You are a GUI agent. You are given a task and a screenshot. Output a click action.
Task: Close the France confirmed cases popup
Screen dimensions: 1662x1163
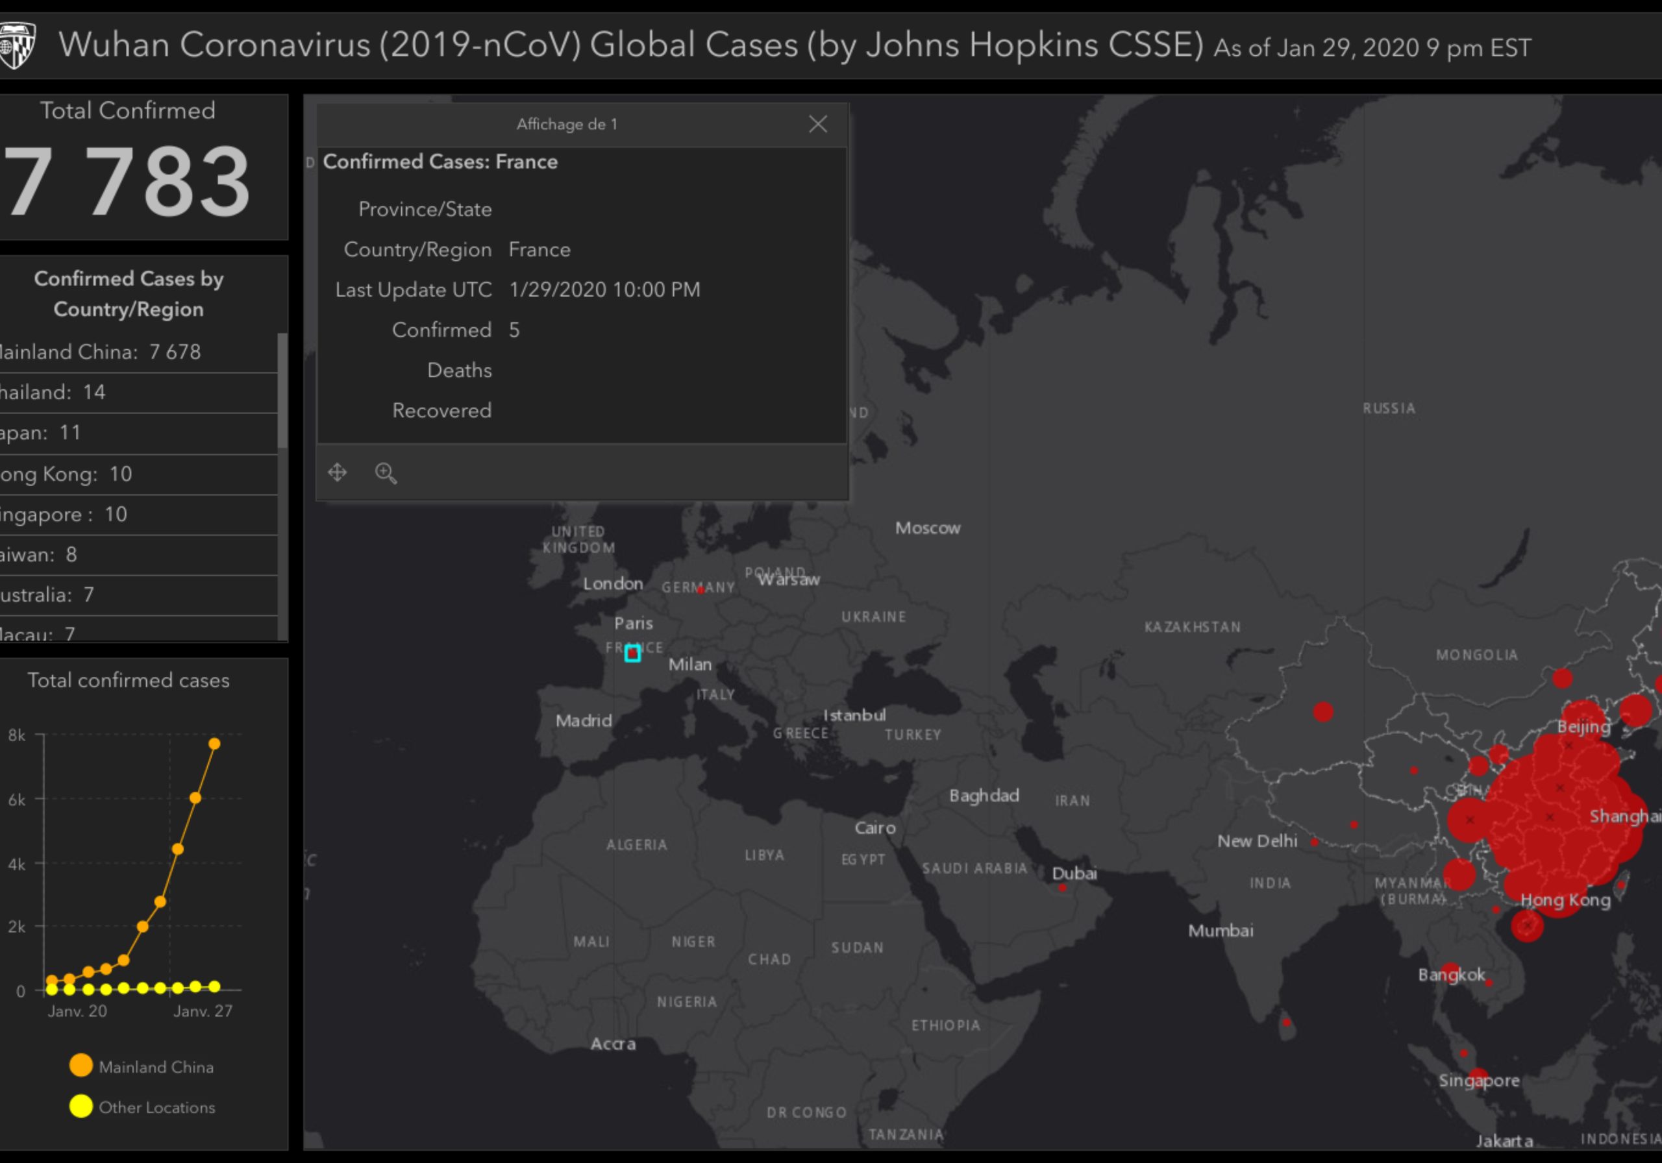tap(818, 125)
